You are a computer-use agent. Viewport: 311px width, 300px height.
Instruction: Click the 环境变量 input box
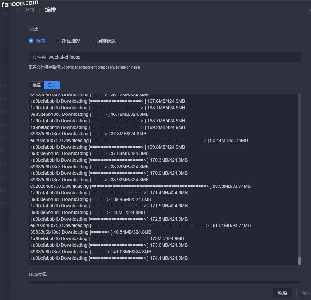(x=164, y=282)
